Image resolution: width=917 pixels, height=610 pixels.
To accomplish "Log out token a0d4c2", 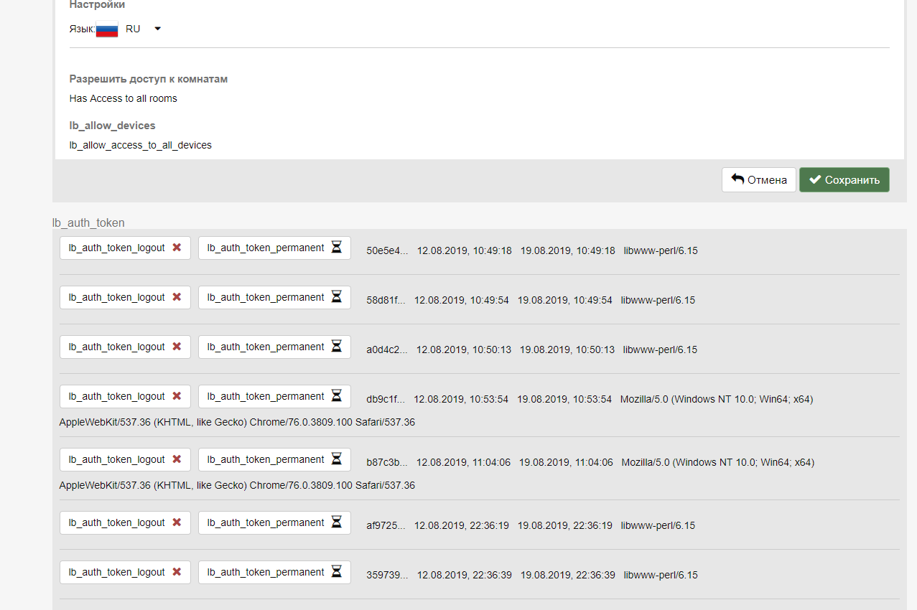I will click(125, 347).
